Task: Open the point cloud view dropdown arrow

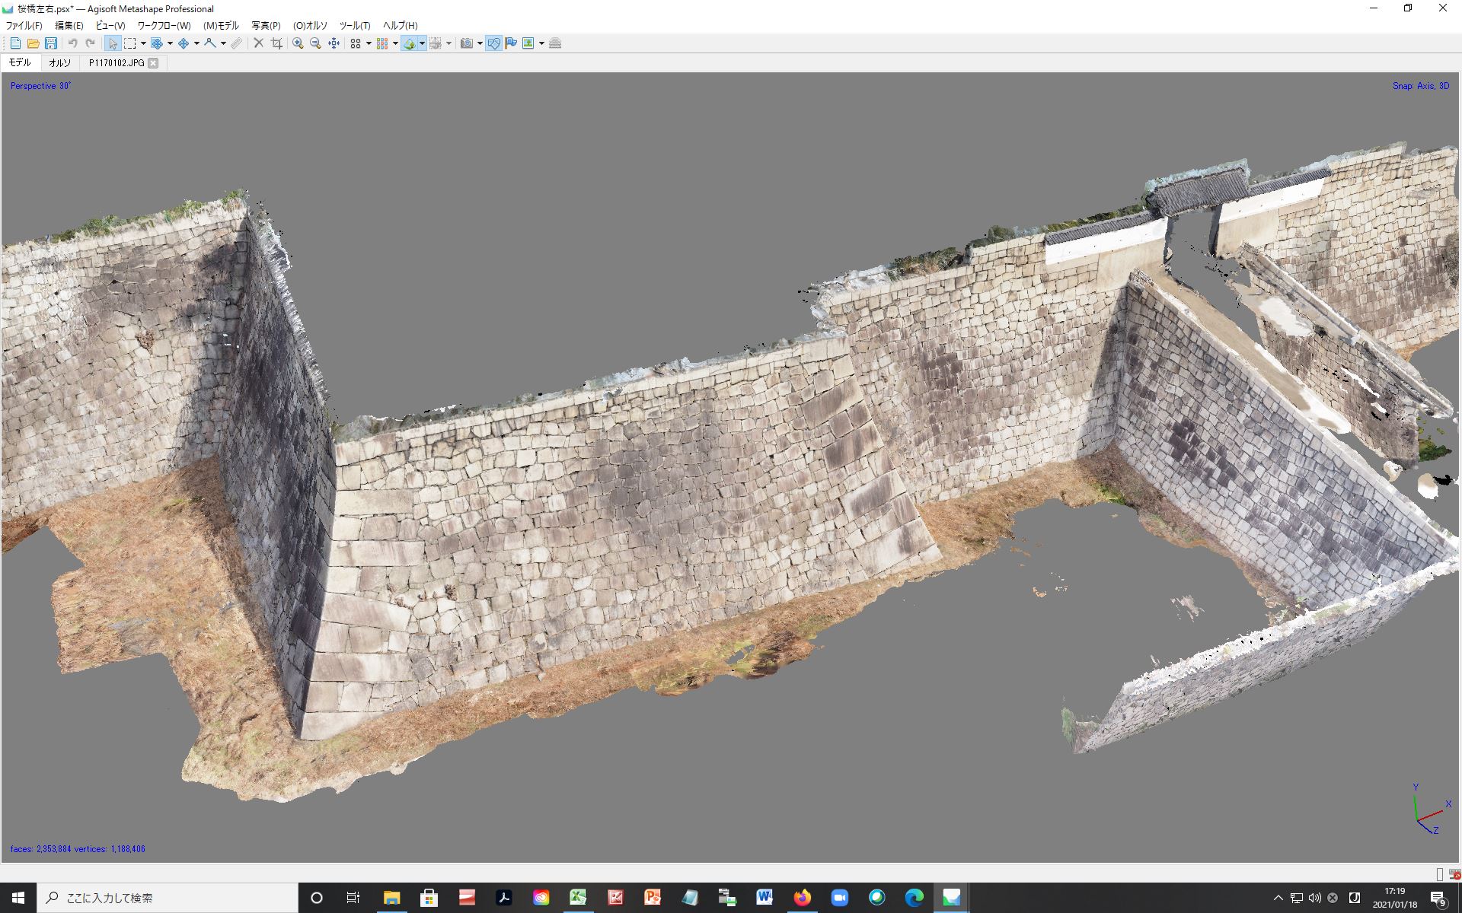Action: coord(369,43)
